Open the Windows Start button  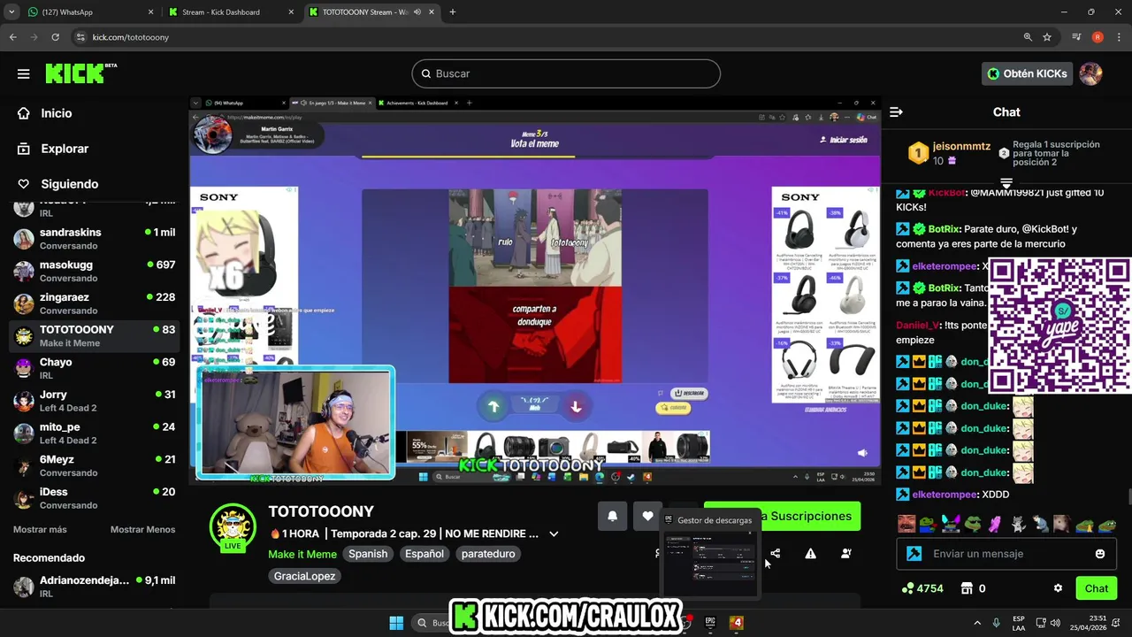click(x=396, y=623)
